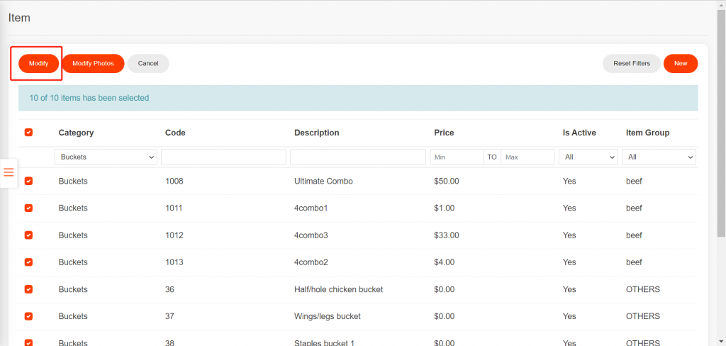The width and height of the screenshot is (726, 346).
Task: Uncheck the Half/hole chicken bucket checkbox
Action: pyautogui.click(x=28, y=289)
